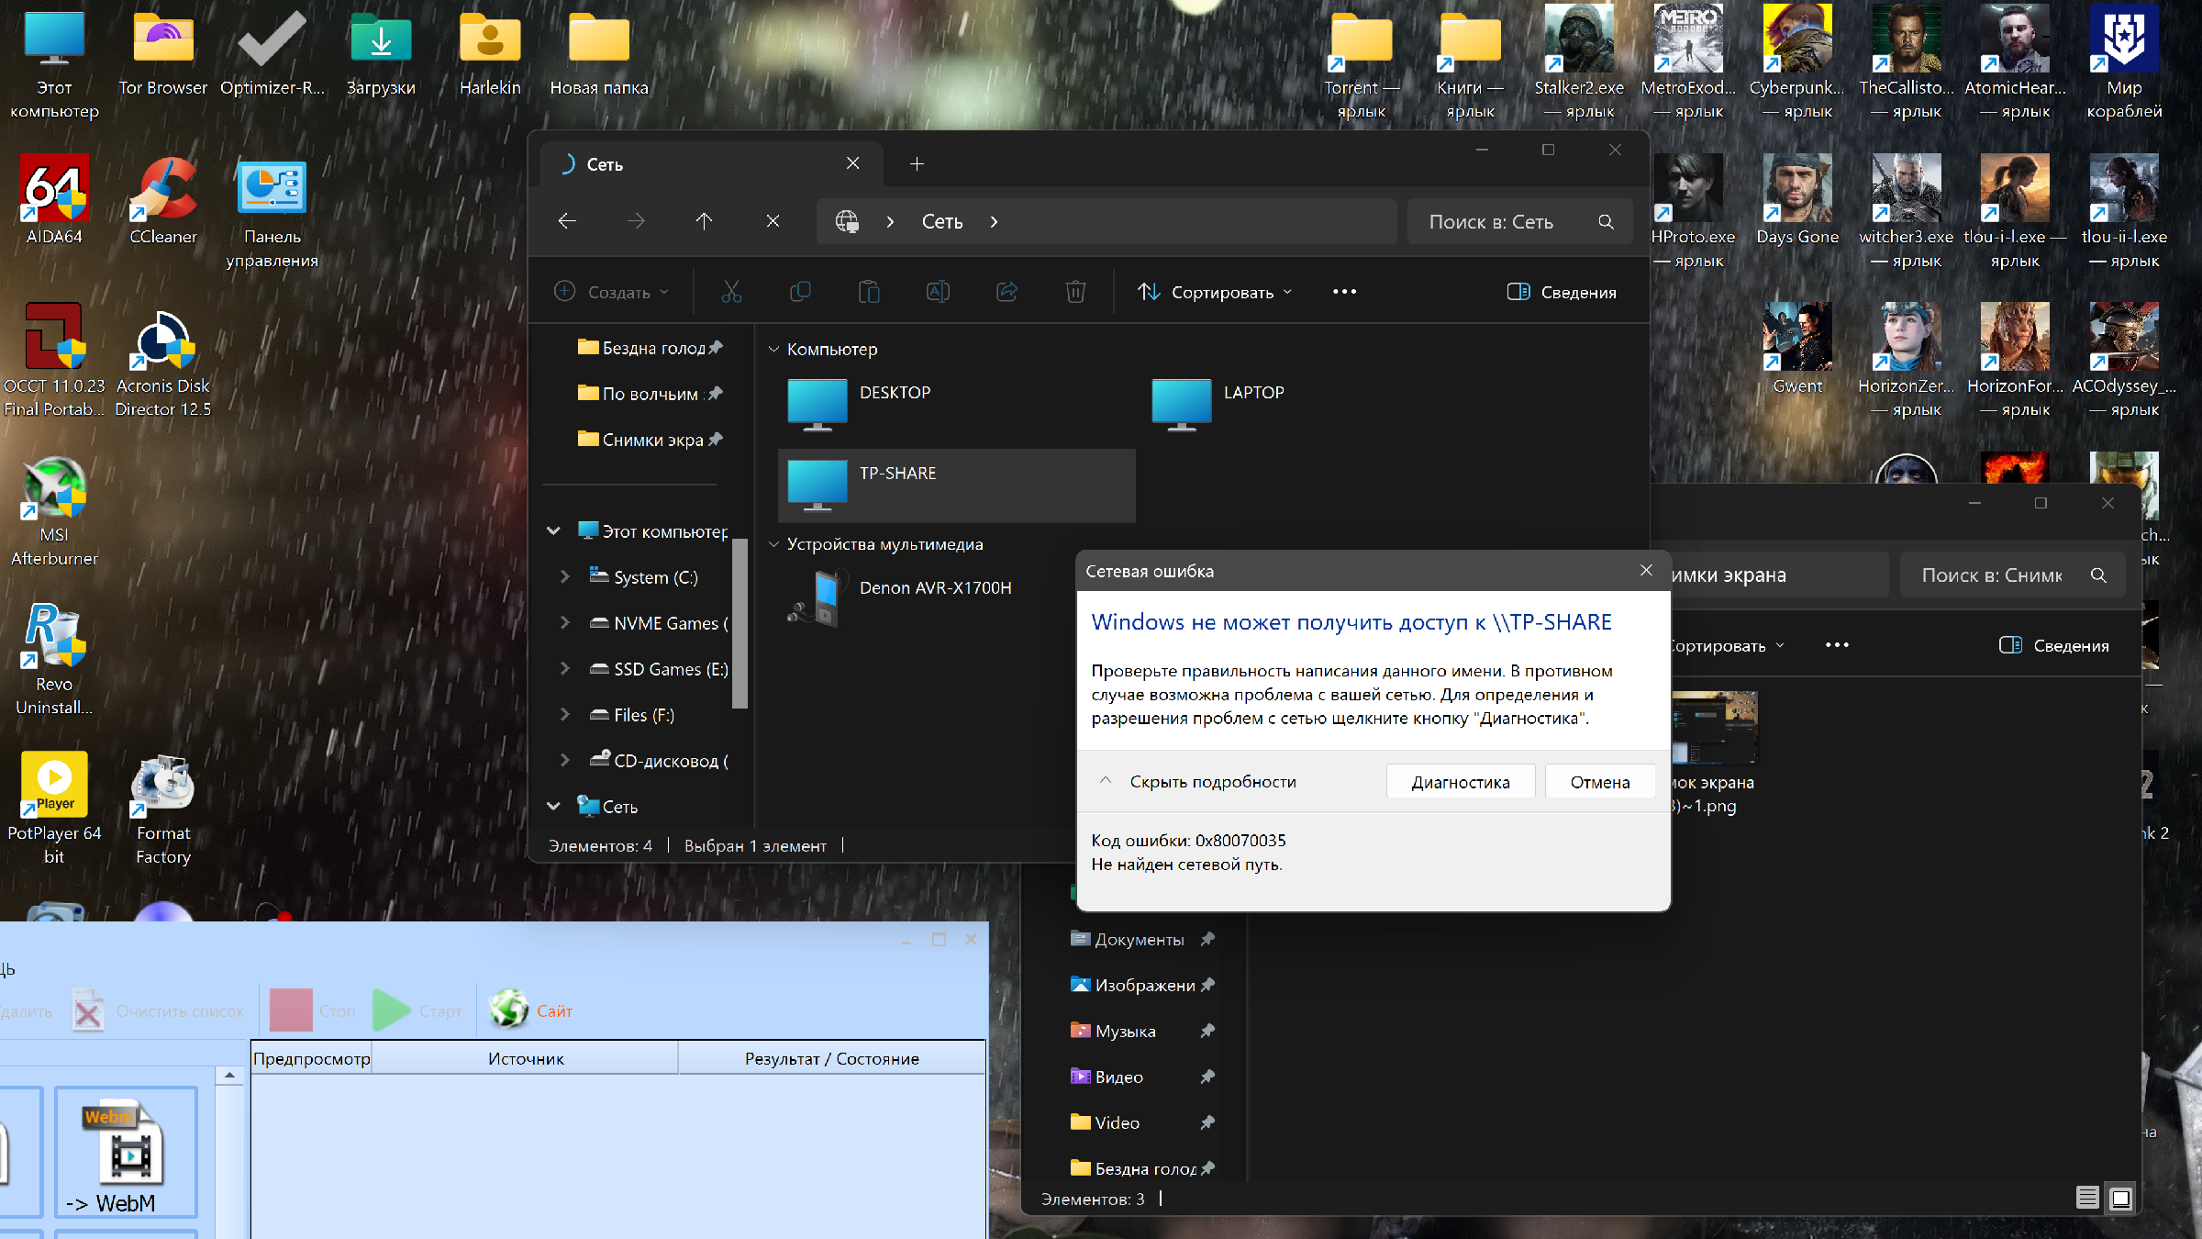Select the DESKTOP computer in network list
This screenshot has height=1239, width=2202.
point(956,404)
